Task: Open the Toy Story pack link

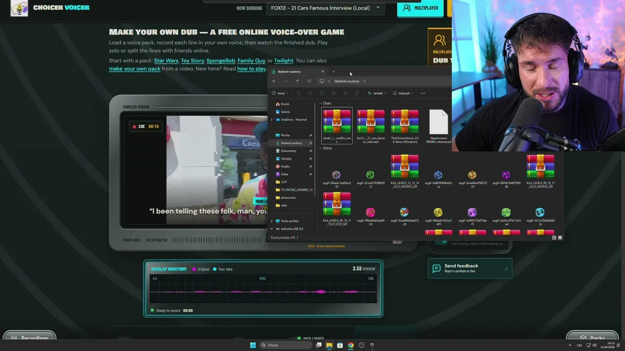Action: point(192,60)
